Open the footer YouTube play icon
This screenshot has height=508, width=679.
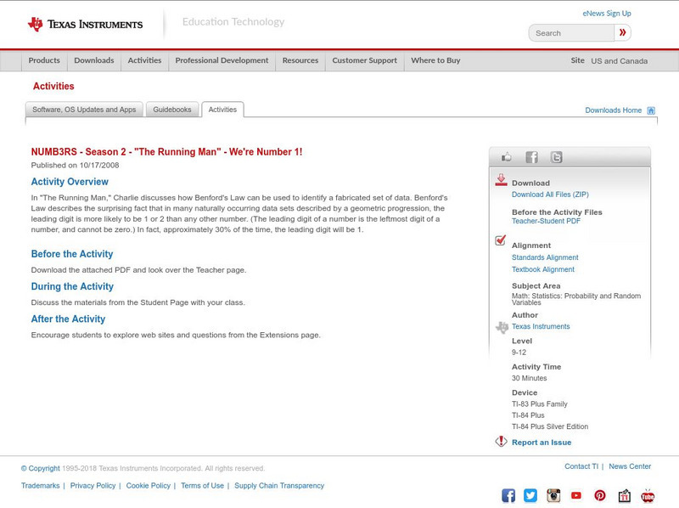tap(576, 495)
